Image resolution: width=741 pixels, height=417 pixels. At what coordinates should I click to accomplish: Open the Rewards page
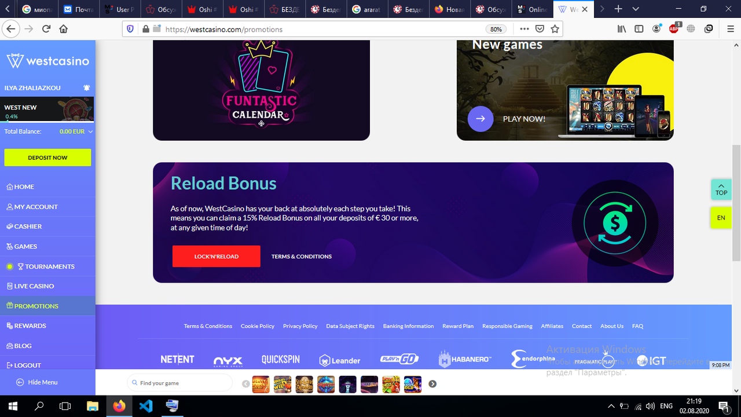tap(47, 325)
